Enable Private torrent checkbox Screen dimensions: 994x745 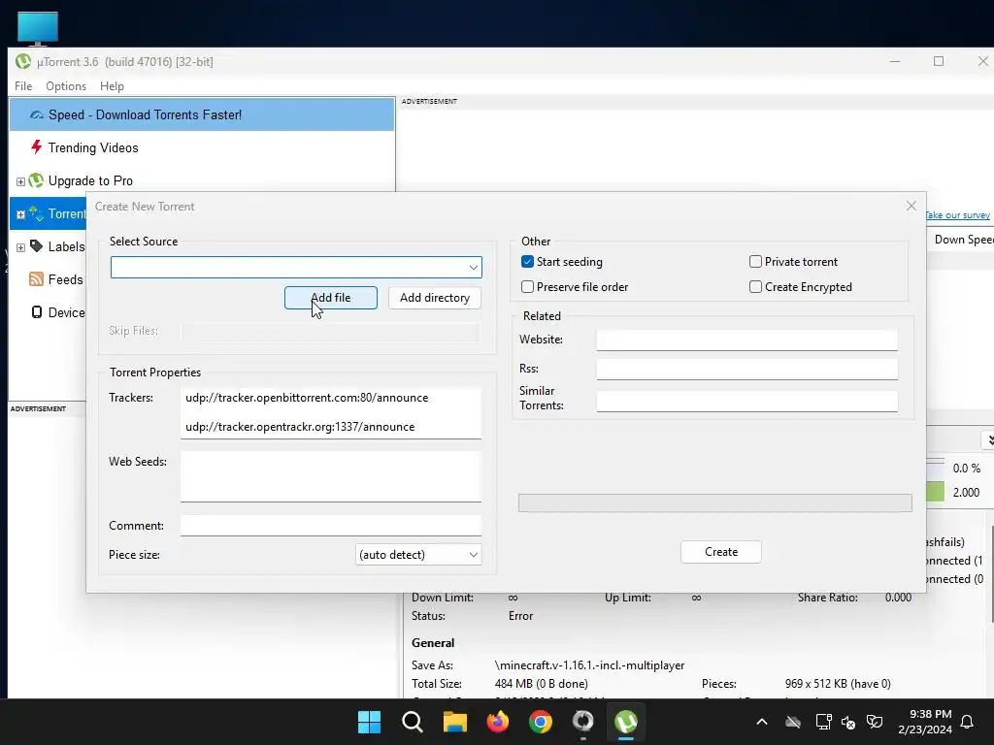pos(755,262)
